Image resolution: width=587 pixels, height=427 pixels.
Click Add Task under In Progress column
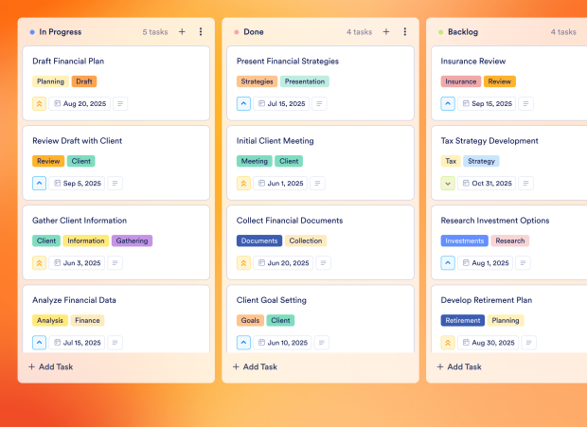click(50, 366)
